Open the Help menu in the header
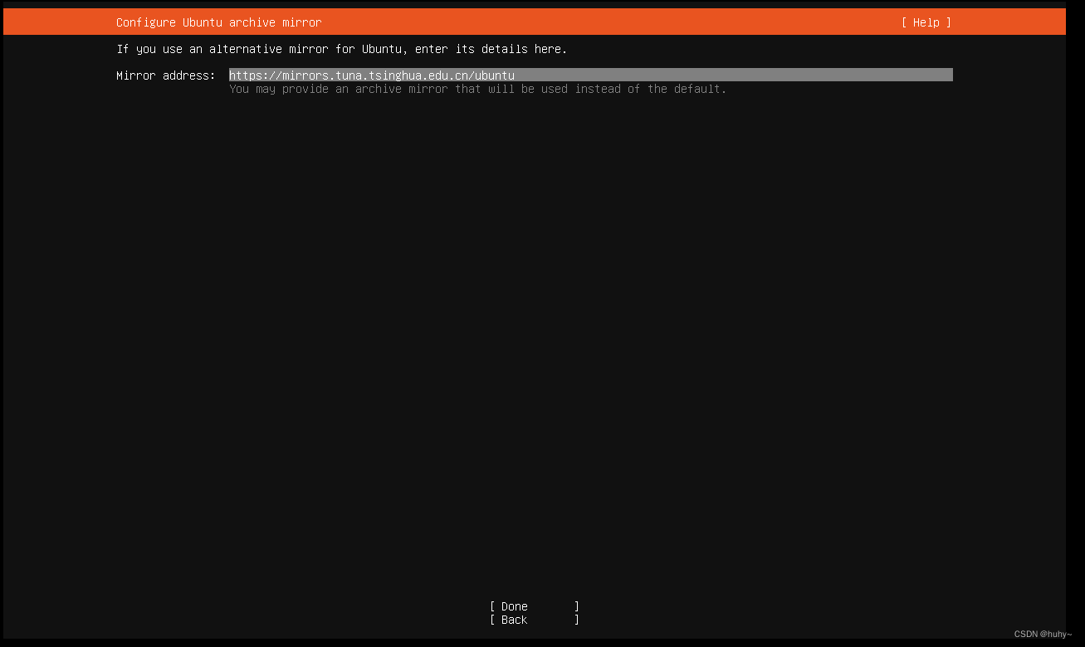The height and width of the screenshot is (647, 1085). tap(926, 22)
